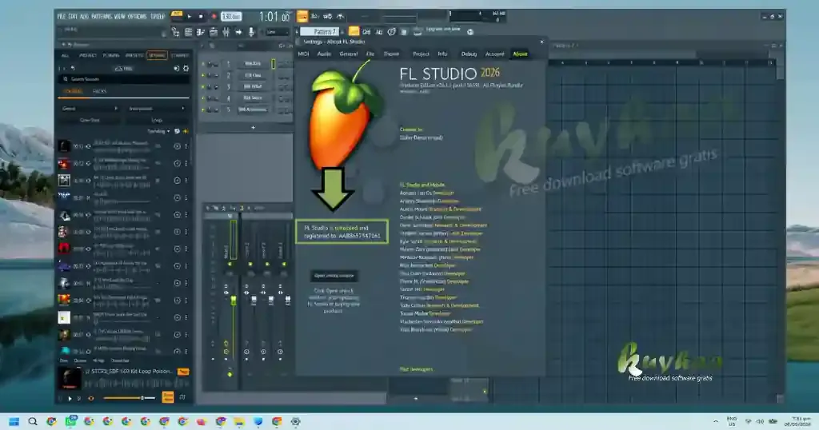Add a new channel with plus button

(254, 127)
